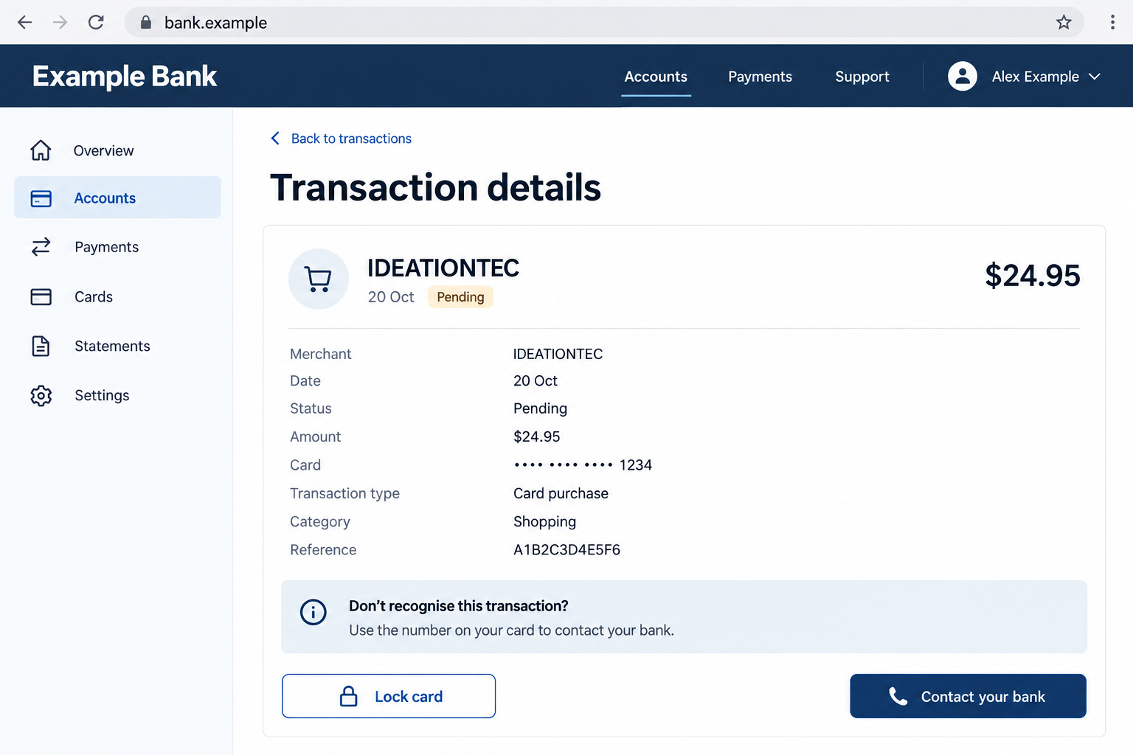1133x755 pixels.
Task: Click reference value A1B2C3D4E5F6
Action: 566,550
